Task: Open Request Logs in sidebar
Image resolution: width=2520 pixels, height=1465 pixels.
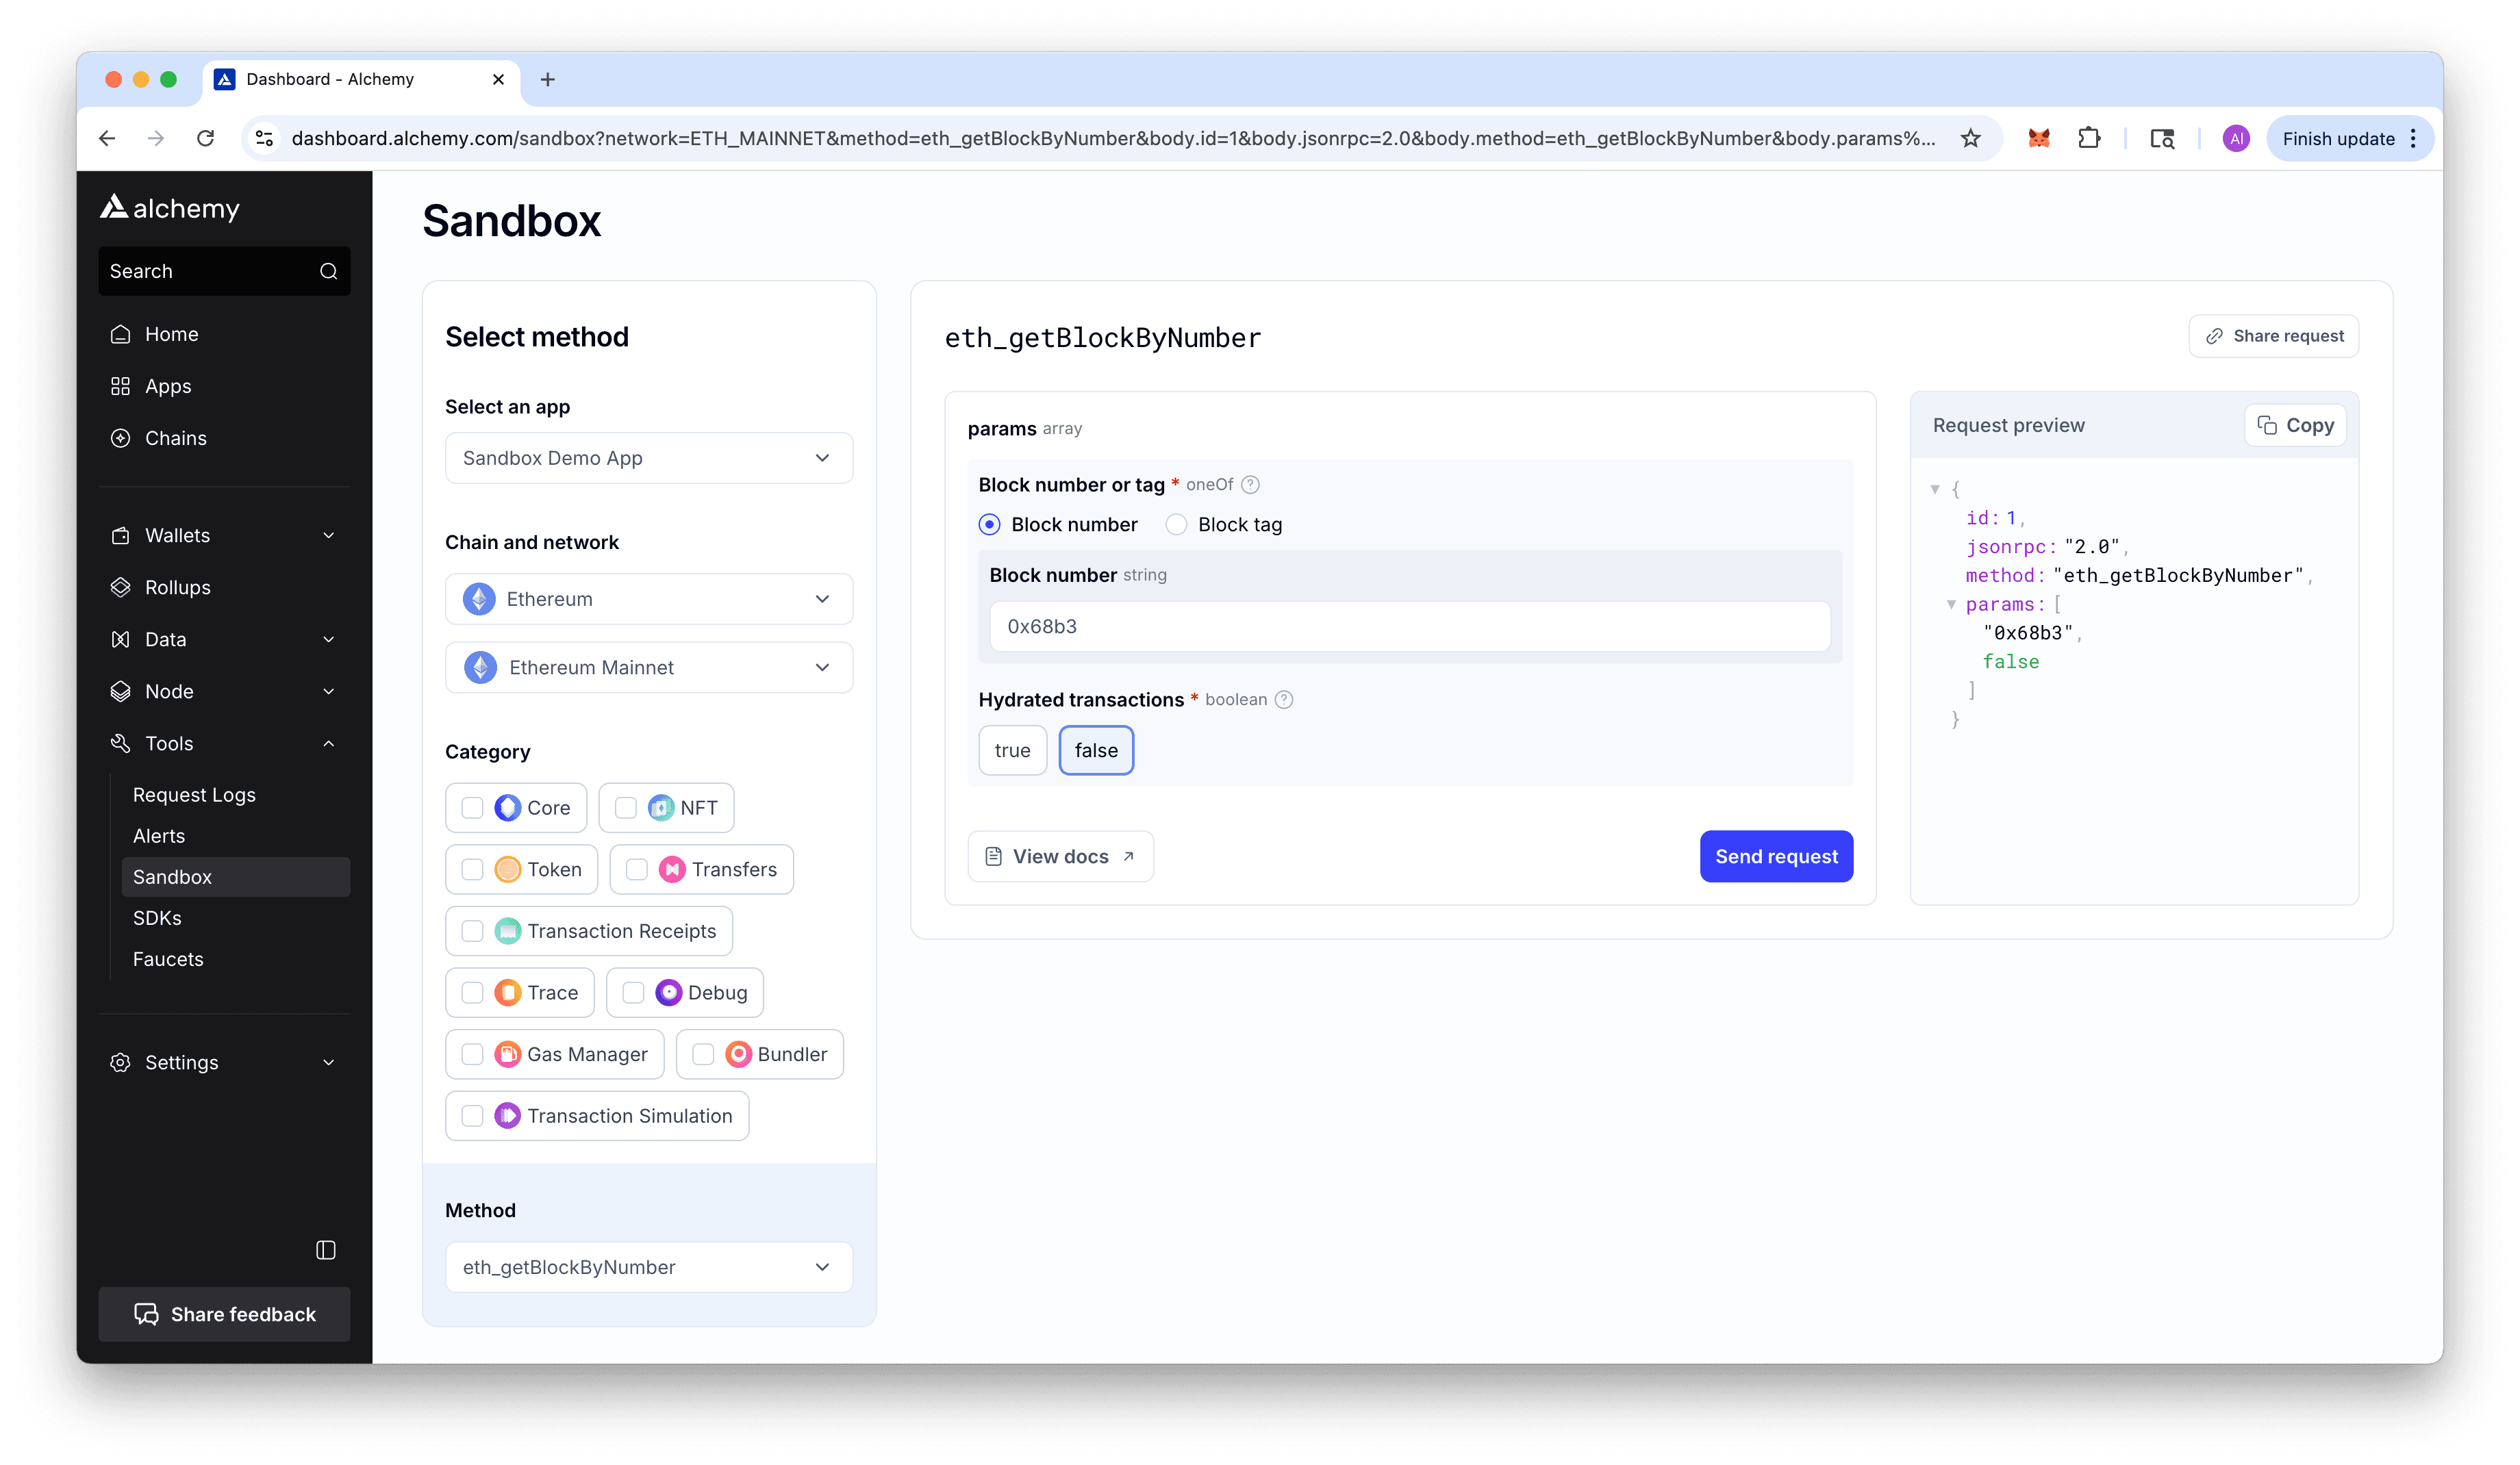Action: pyautogui.click(x=194, y=795)
